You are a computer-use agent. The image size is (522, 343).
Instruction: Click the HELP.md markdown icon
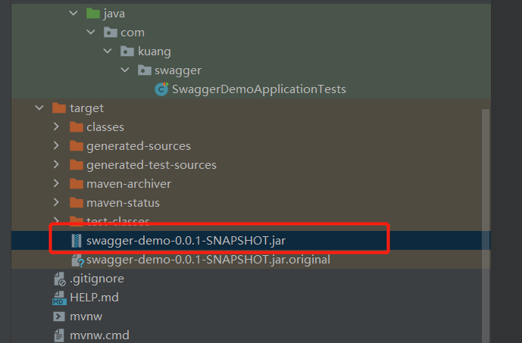click(59, 298)
